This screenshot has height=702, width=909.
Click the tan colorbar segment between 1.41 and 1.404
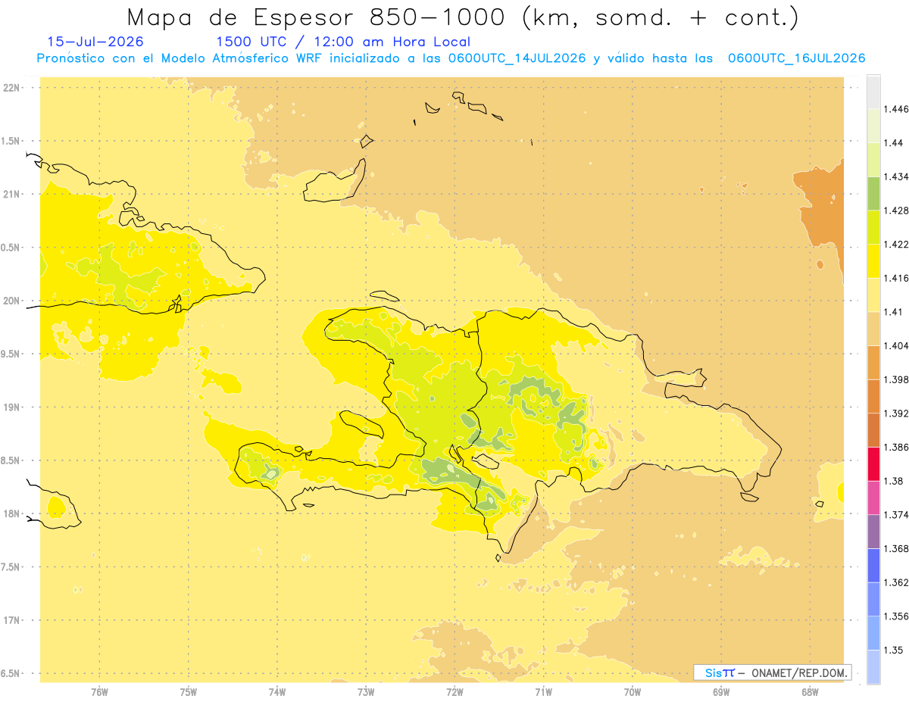click(x=873, y=329)
